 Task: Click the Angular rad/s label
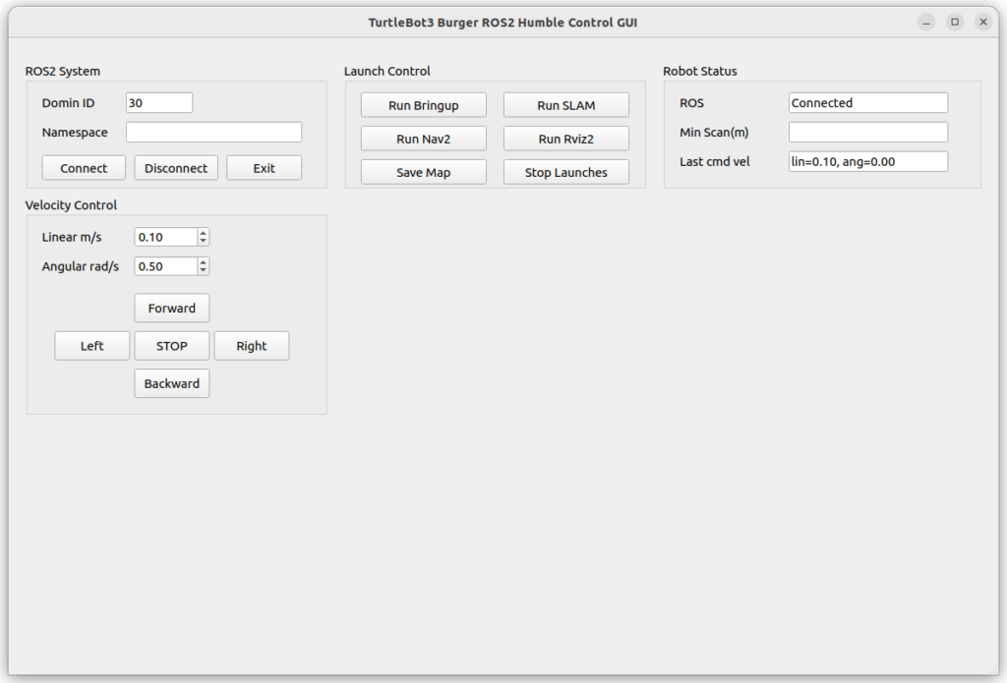pos(81,266)
